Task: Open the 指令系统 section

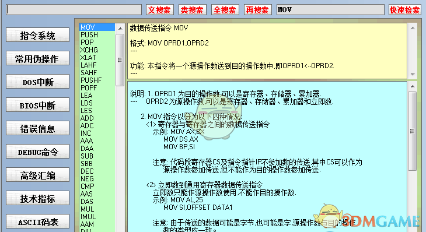Action: coord(37,35)
